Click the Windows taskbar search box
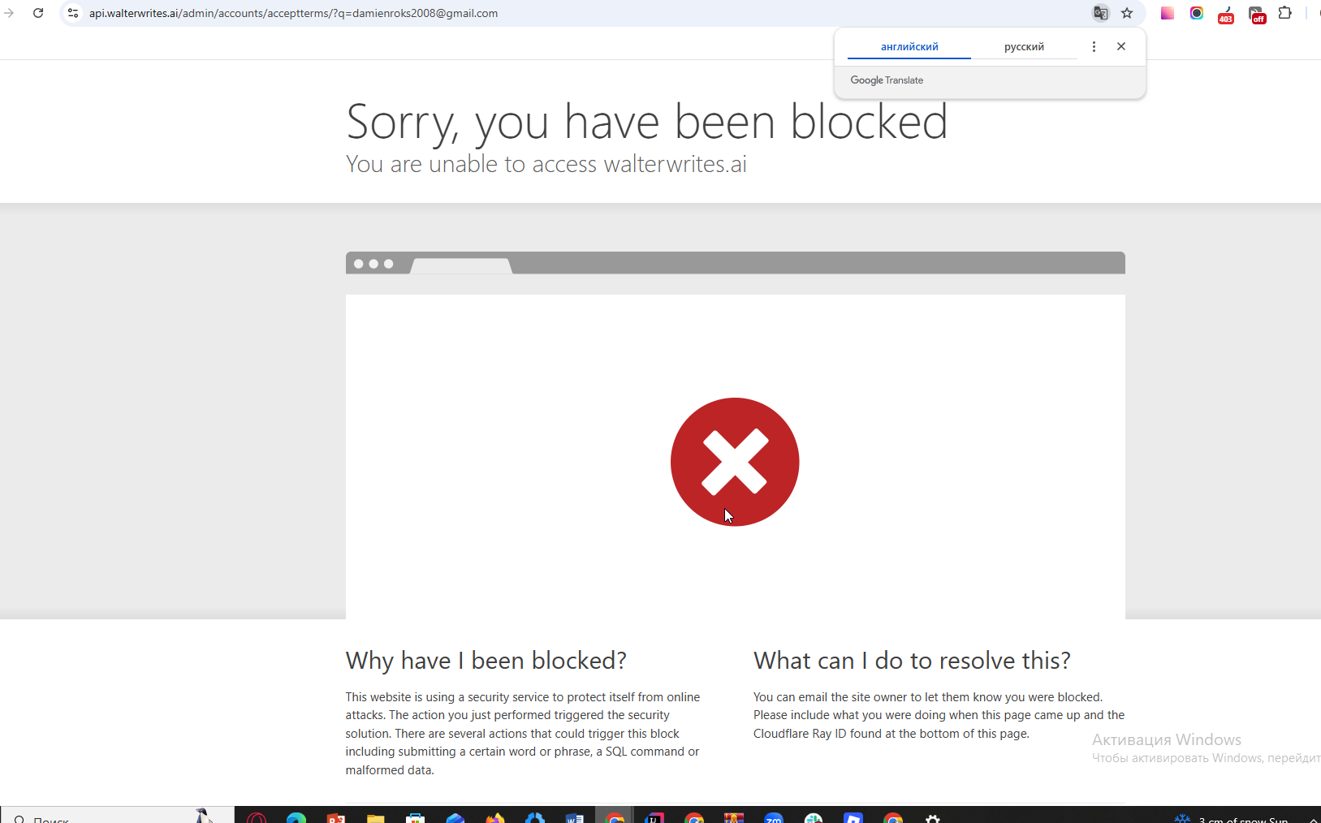 [x=118, y=815]
